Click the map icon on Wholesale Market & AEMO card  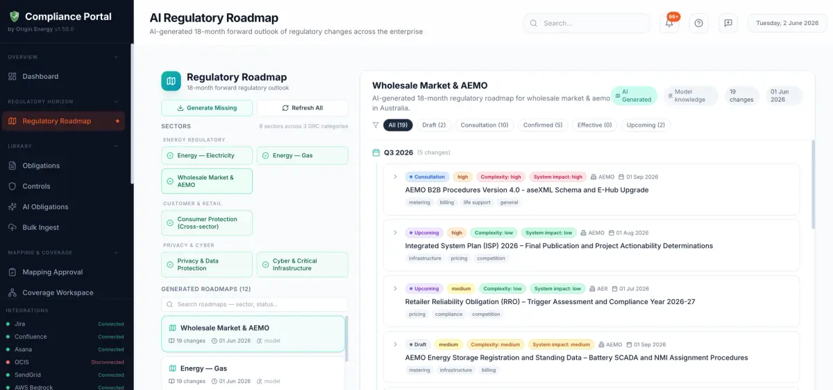[173, 328]
